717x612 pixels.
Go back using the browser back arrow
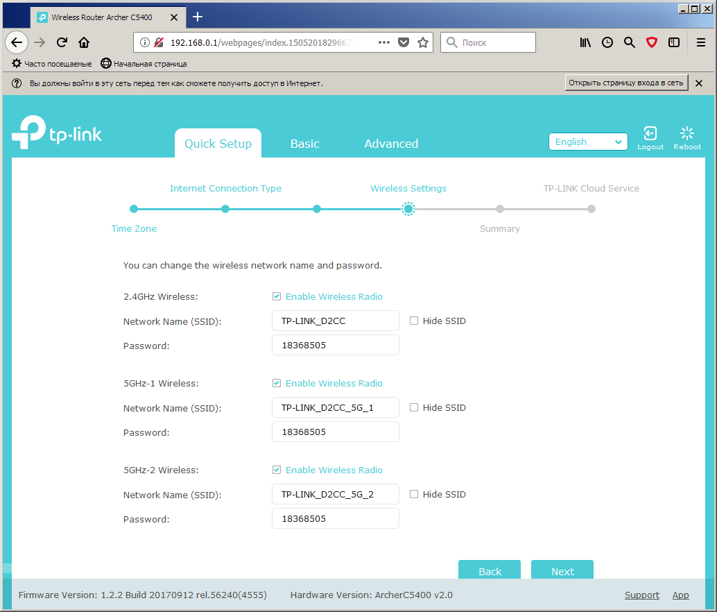(x=17, y=42)
